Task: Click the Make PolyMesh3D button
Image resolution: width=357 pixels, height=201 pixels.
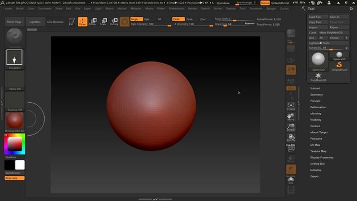Action: (x=334, y=32)
